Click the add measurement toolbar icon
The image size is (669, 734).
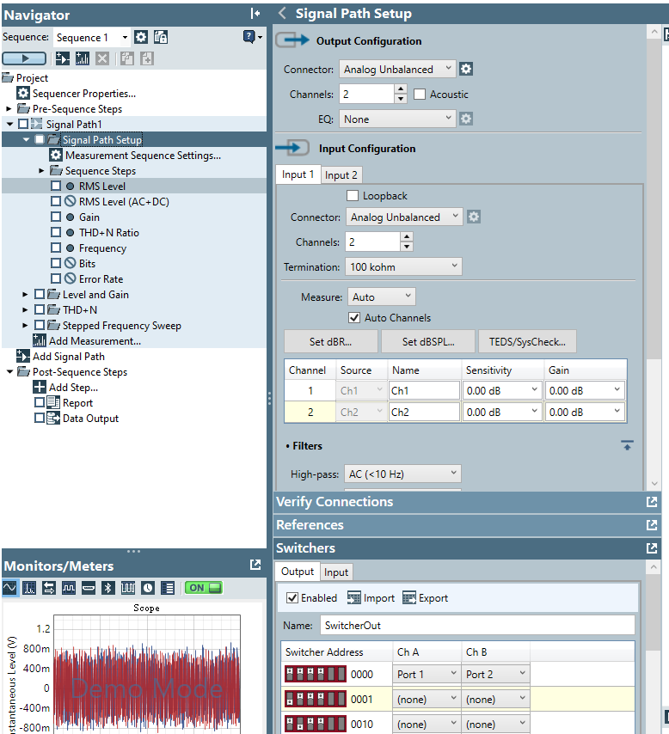point(83,58)
